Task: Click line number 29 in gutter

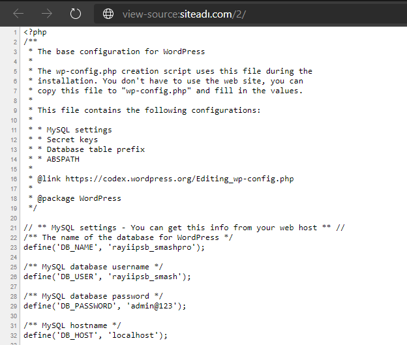Action: pos(14,306)
